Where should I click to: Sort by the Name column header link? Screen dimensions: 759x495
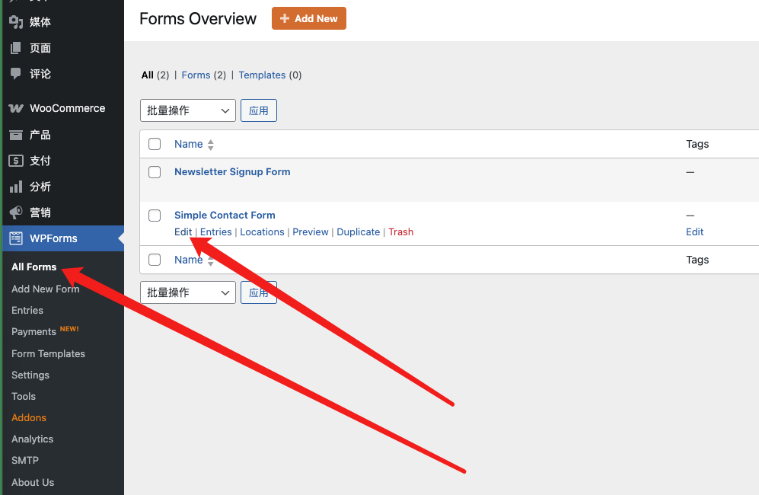pyautogui.click(x=188, y=144)
